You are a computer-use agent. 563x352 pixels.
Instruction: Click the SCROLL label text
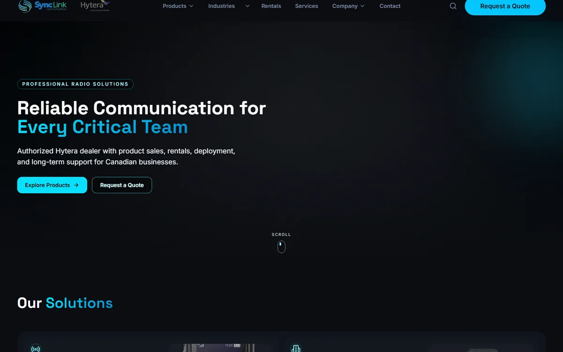click(x=281, y=235)
